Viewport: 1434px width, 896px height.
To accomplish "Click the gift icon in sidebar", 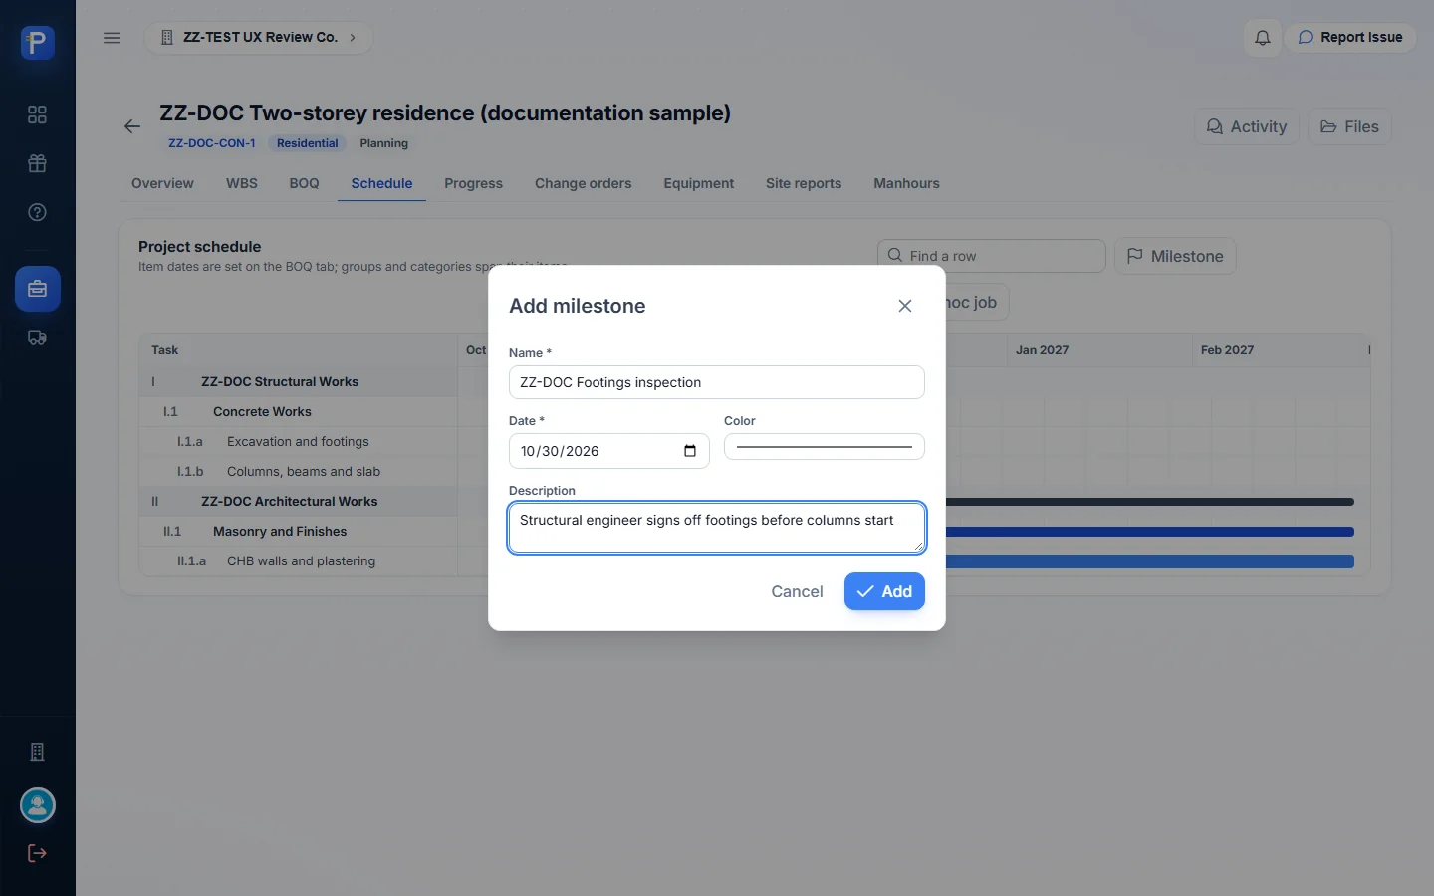I will [37, 163].
